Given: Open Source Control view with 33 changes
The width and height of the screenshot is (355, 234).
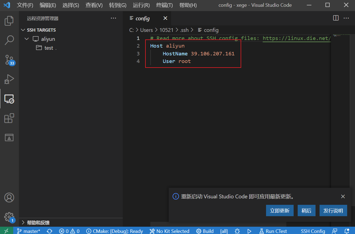Looking at the screenshot, I should coord(9,60).
